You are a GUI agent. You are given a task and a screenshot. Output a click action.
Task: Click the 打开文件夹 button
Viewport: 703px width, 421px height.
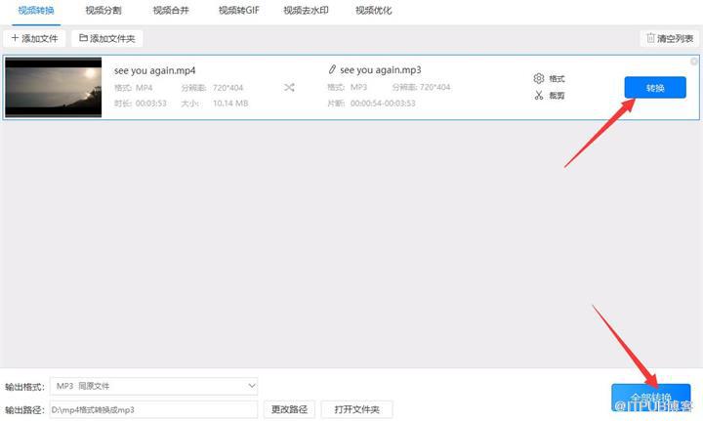[x=357, y=409]
